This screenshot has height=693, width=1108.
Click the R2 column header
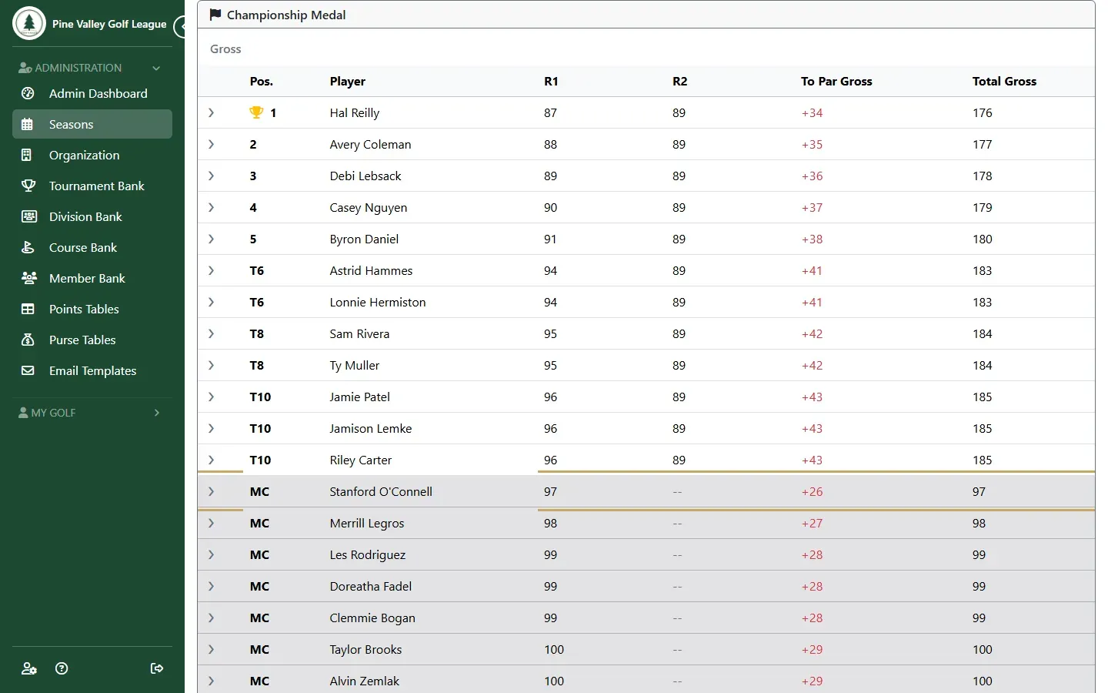click(x=679, y=81)
